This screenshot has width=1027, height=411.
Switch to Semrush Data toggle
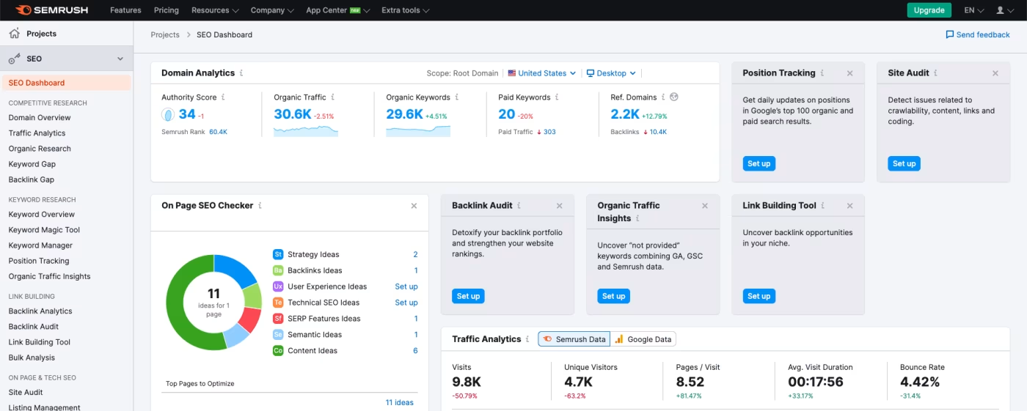click(574, 339)
